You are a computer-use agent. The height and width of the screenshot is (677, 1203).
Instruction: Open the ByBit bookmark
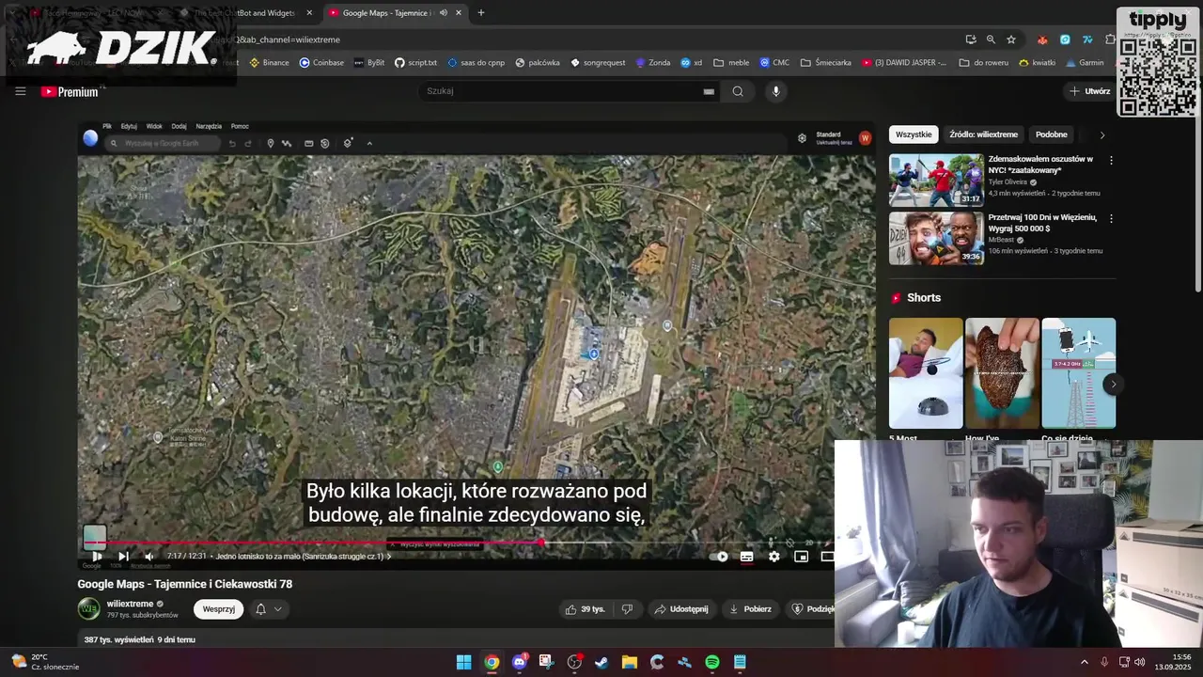[369, 63]
